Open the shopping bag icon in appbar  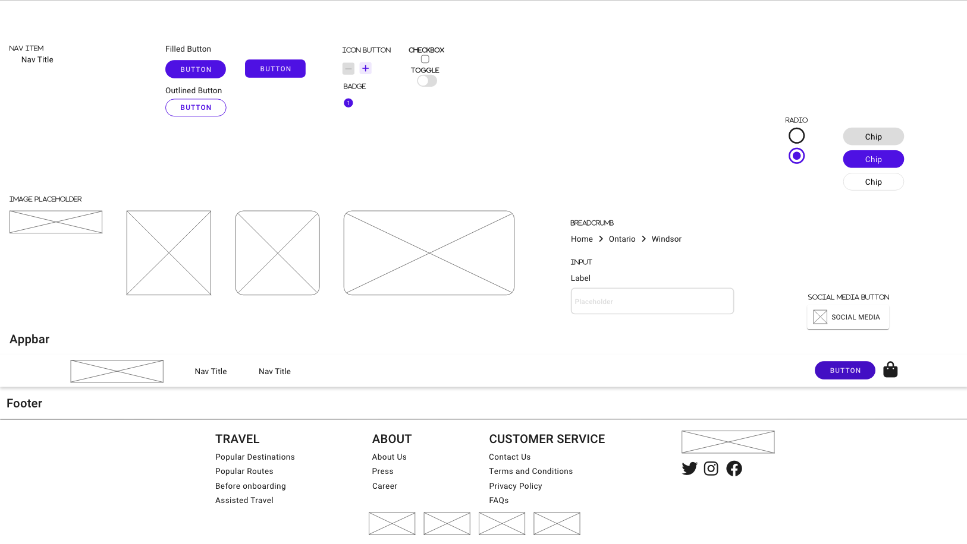point(890,370)
